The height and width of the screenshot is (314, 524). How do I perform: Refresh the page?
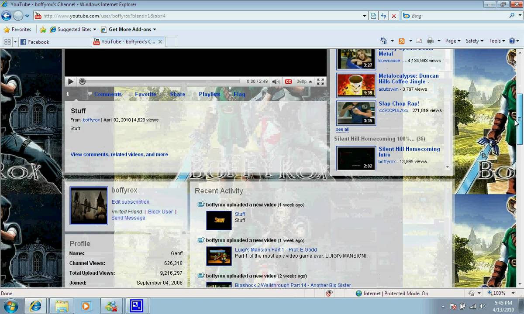click(383, 16)
